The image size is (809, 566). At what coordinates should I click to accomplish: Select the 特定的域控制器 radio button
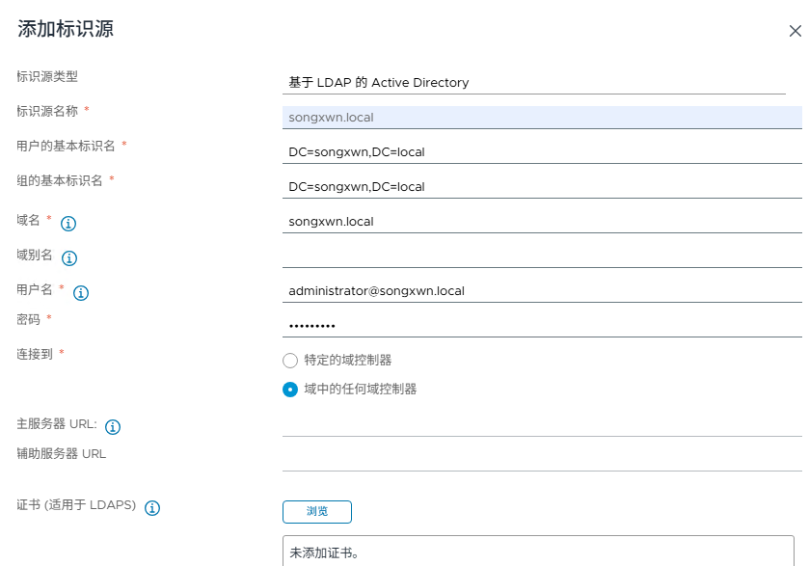[290, 360]
